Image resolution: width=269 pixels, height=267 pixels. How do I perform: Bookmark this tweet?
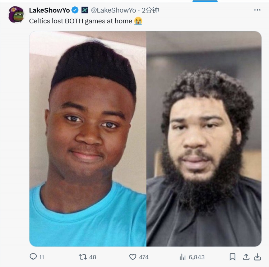coord(232,257)
